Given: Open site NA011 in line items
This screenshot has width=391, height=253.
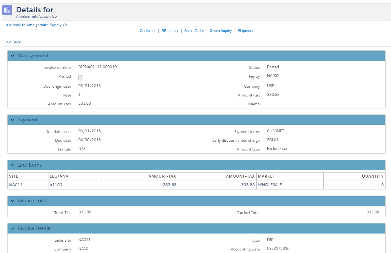Looking at the screenshot, I should coord(16,185).
